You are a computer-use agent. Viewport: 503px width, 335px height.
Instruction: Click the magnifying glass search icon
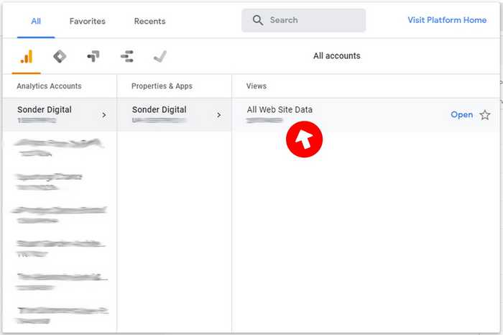coord(258,20)
